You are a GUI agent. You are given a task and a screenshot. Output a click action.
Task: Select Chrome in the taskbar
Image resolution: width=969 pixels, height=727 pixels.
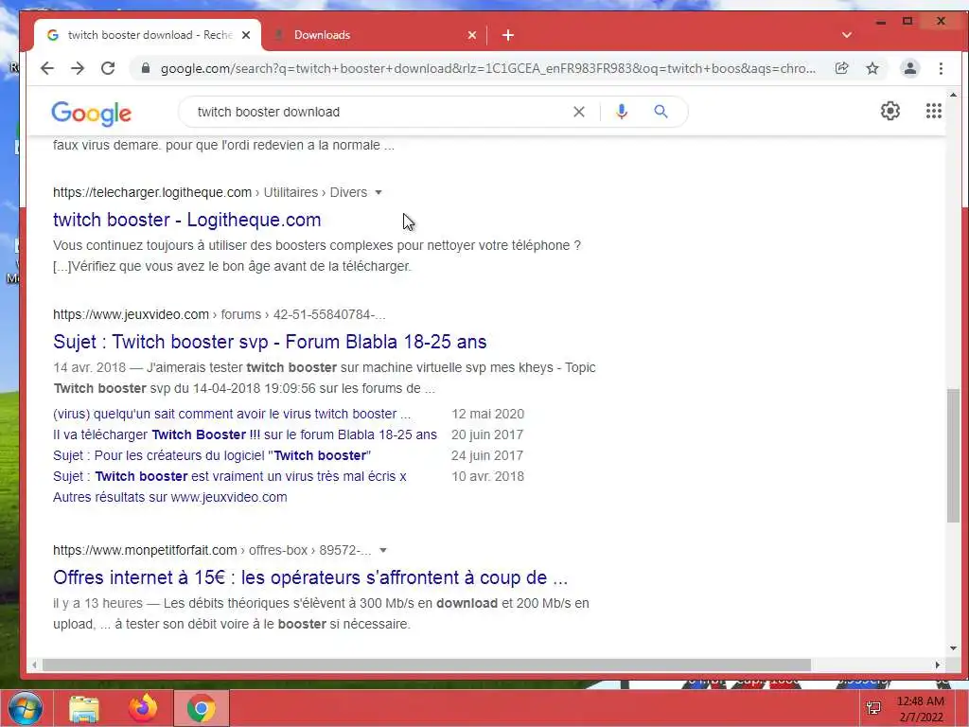coord(202,708)
